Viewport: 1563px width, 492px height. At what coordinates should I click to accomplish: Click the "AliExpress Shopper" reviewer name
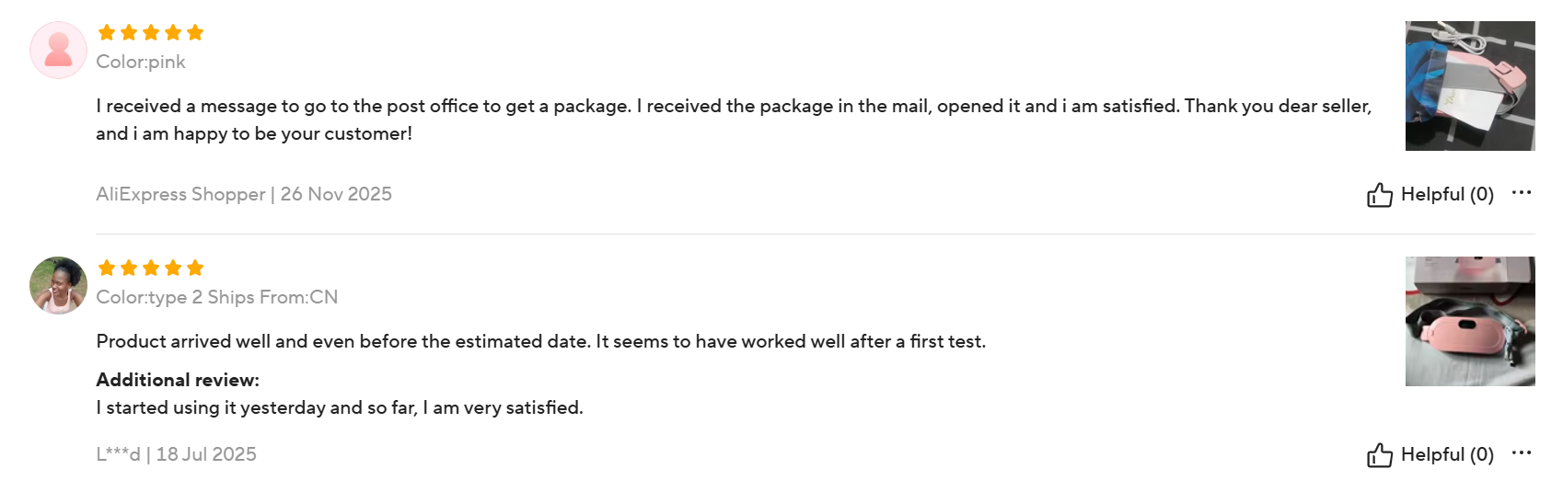coord(180,194)
